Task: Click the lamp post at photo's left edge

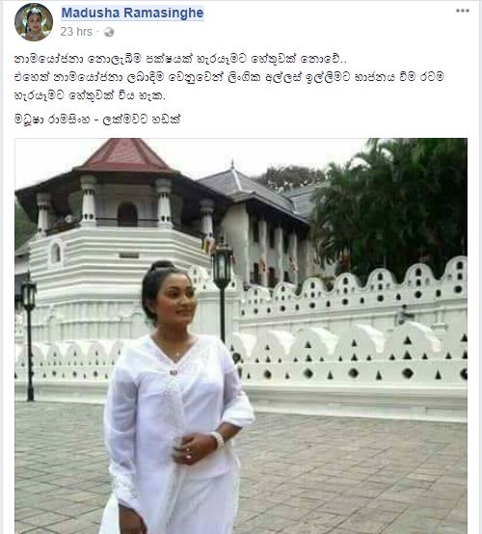Action: pos(29,335)
